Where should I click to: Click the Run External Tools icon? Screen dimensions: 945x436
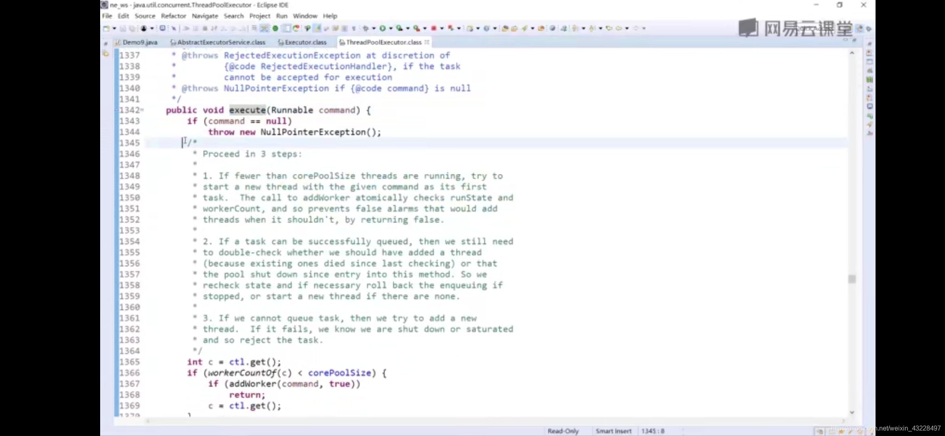click(x=416, y=28)
